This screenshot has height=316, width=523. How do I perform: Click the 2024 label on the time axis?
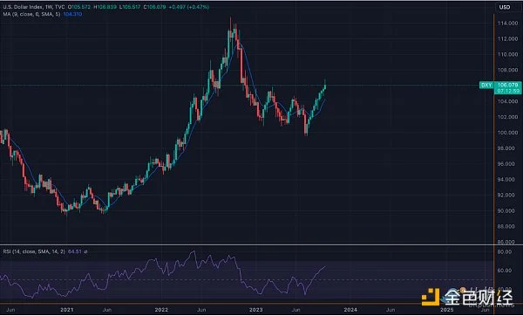coord(350,310)
